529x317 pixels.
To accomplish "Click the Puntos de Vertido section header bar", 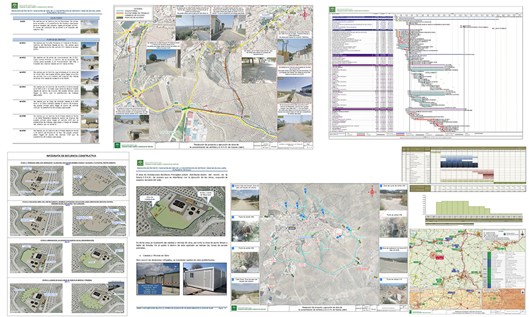I will (x=56, y=40).
